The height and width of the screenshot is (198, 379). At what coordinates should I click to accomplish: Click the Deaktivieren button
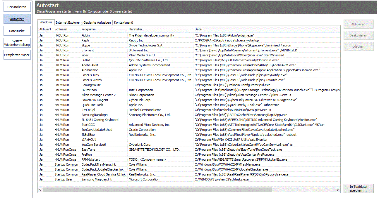359,35
